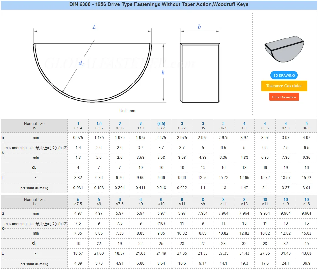Select the 1 ×1.4 size column header
The image size is (318, 270).
(78, 126)
